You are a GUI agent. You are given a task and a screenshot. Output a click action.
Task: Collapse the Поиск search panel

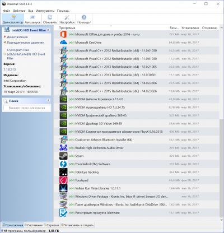(x=48, y=101)
